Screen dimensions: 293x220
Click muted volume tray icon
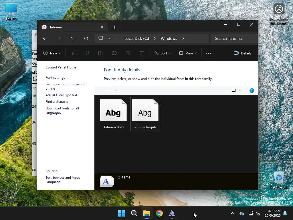[x=258, y=213]
